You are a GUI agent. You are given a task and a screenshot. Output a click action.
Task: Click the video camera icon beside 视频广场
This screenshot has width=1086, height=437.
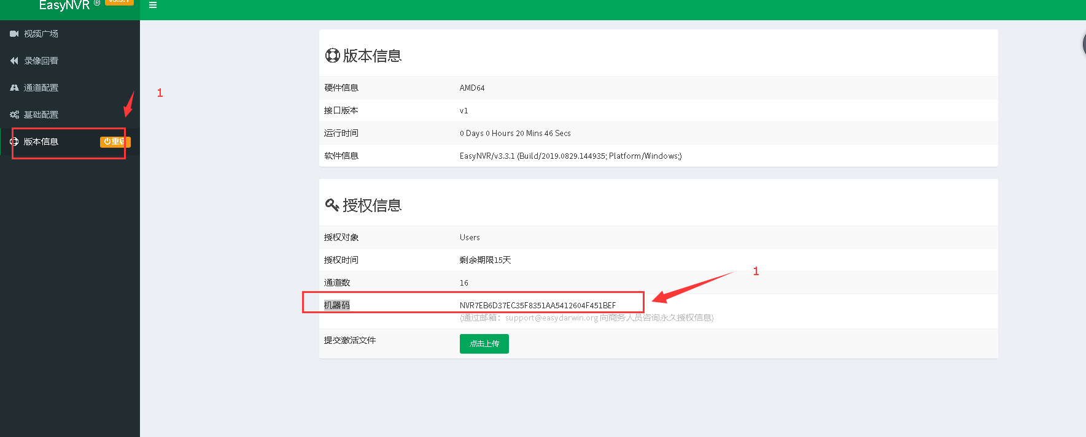point(14,34)
